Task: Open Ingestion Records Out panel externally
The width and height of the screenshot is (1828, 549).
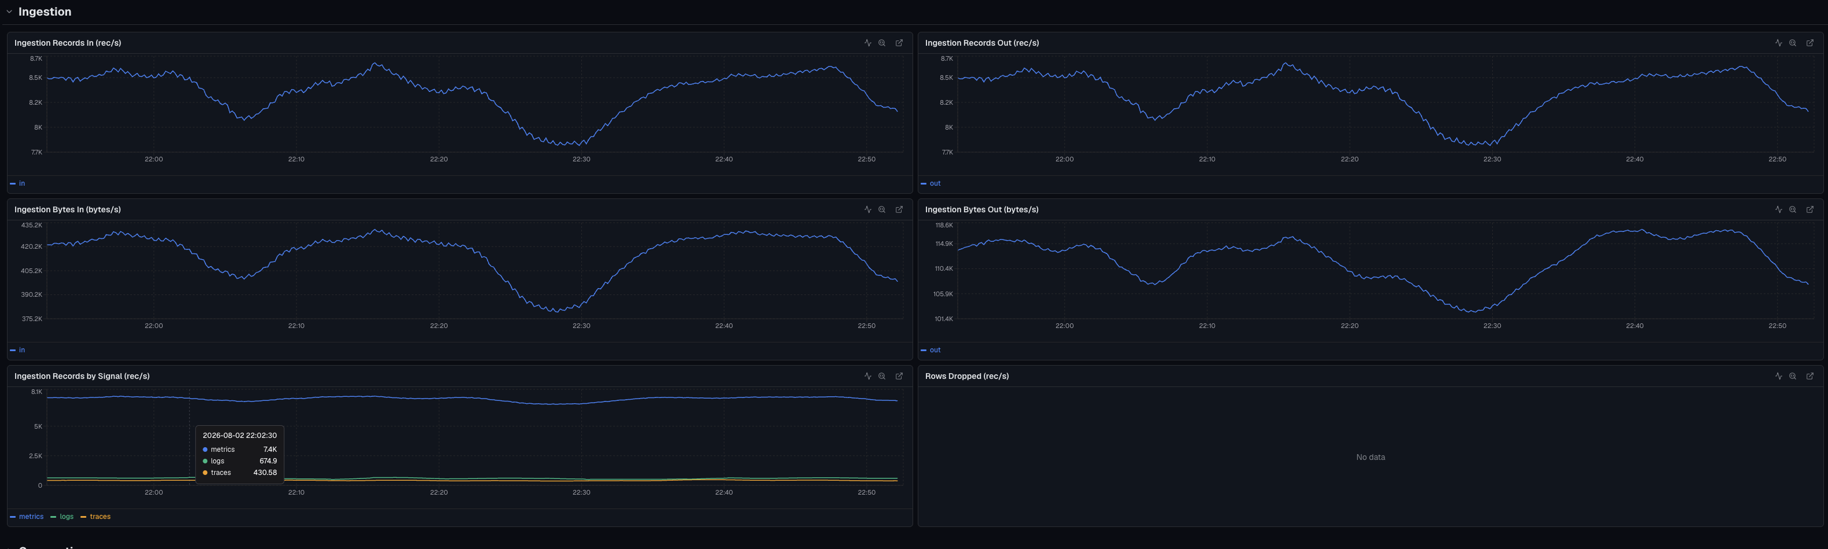Action: [x=1809, y=43]
